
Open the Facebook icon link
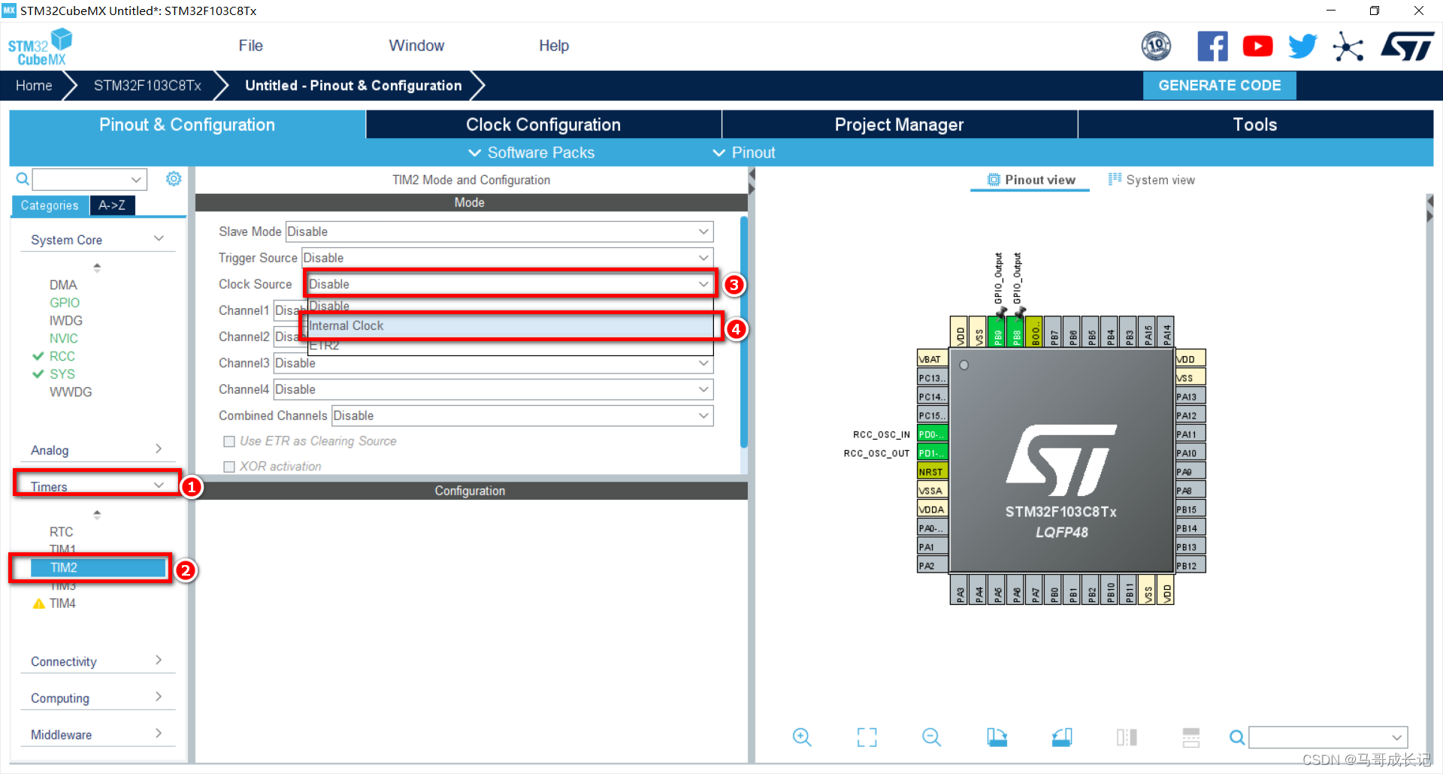pyautogui.click(x=1212, y=47)
